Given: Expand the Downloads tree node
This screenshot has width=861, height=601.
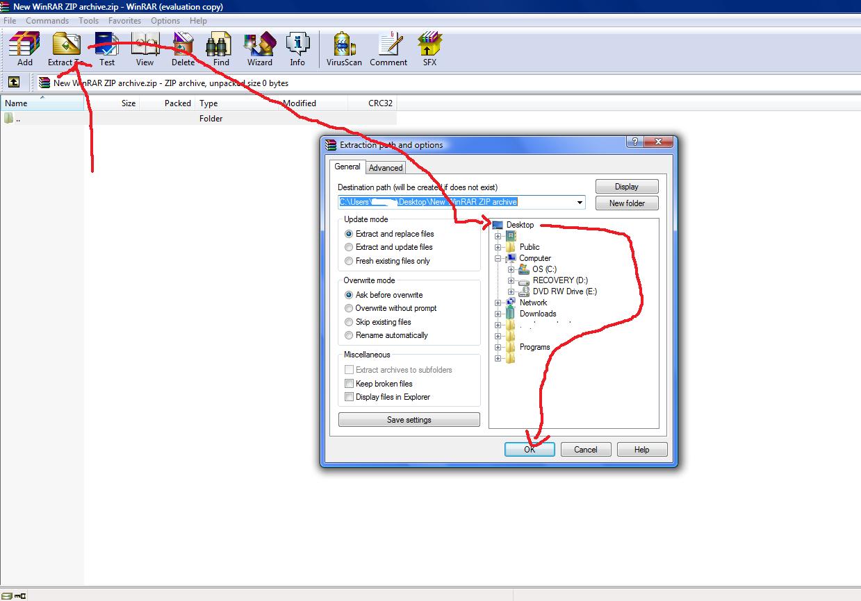Looking at the screenshot, I should click(x=498, y=314).
